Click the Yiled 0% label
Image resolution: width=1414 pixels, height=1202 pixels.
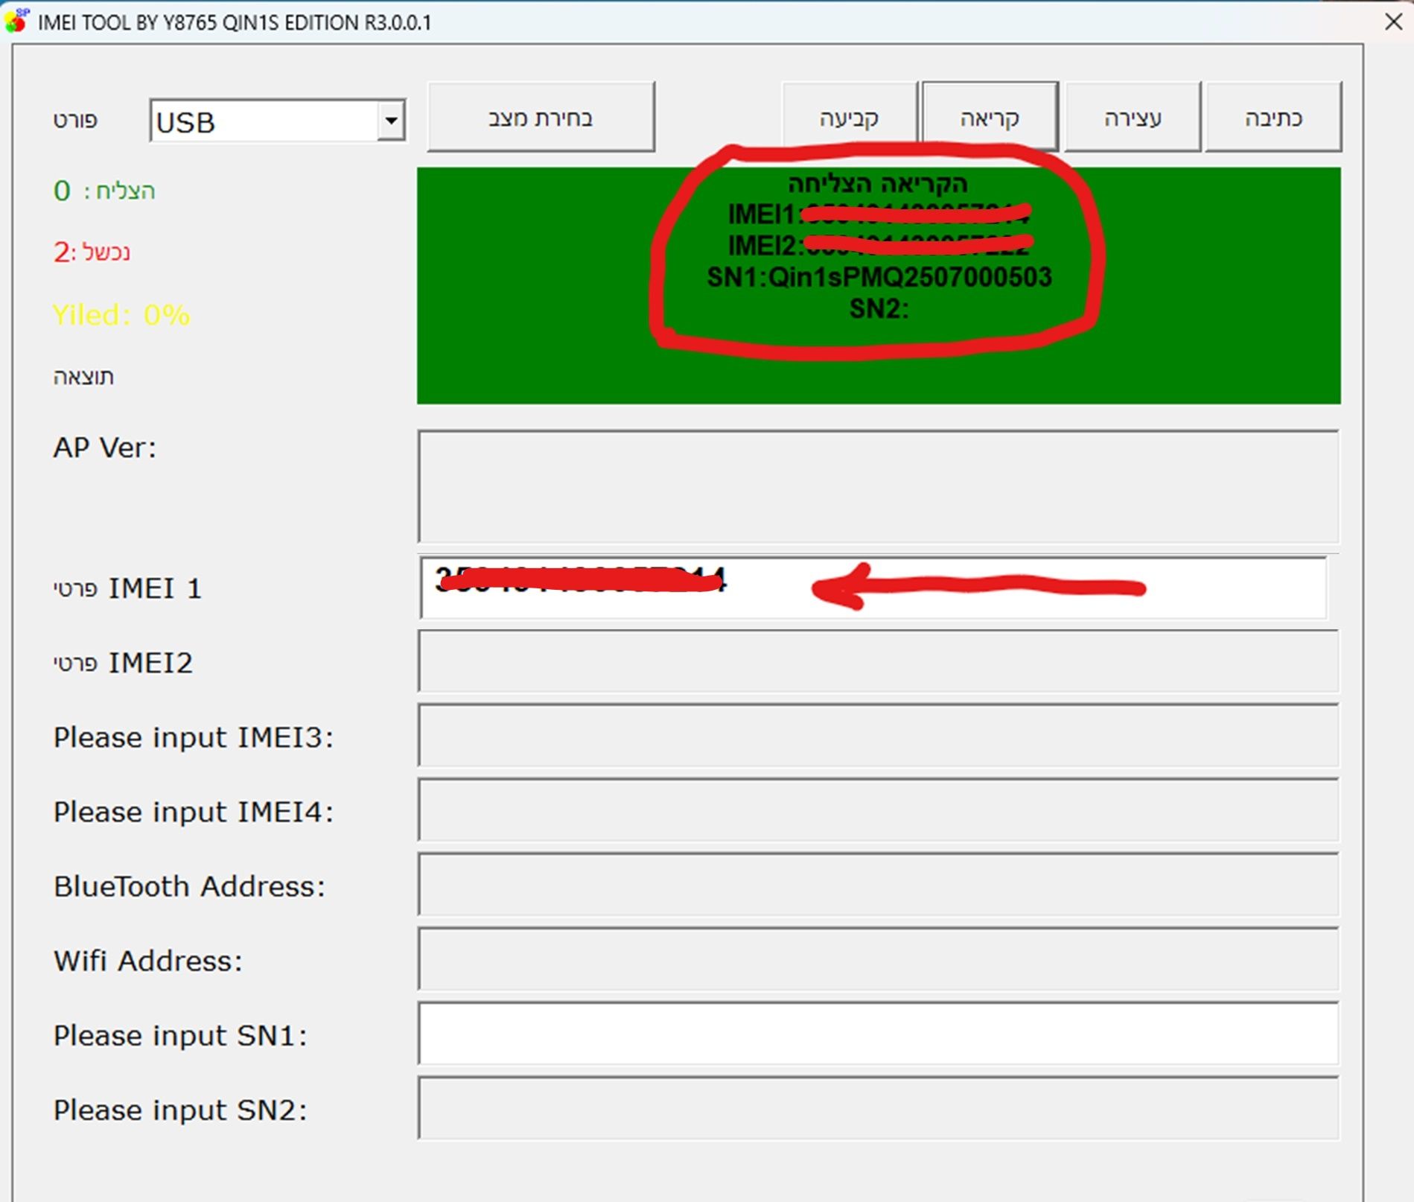point(121,315)
